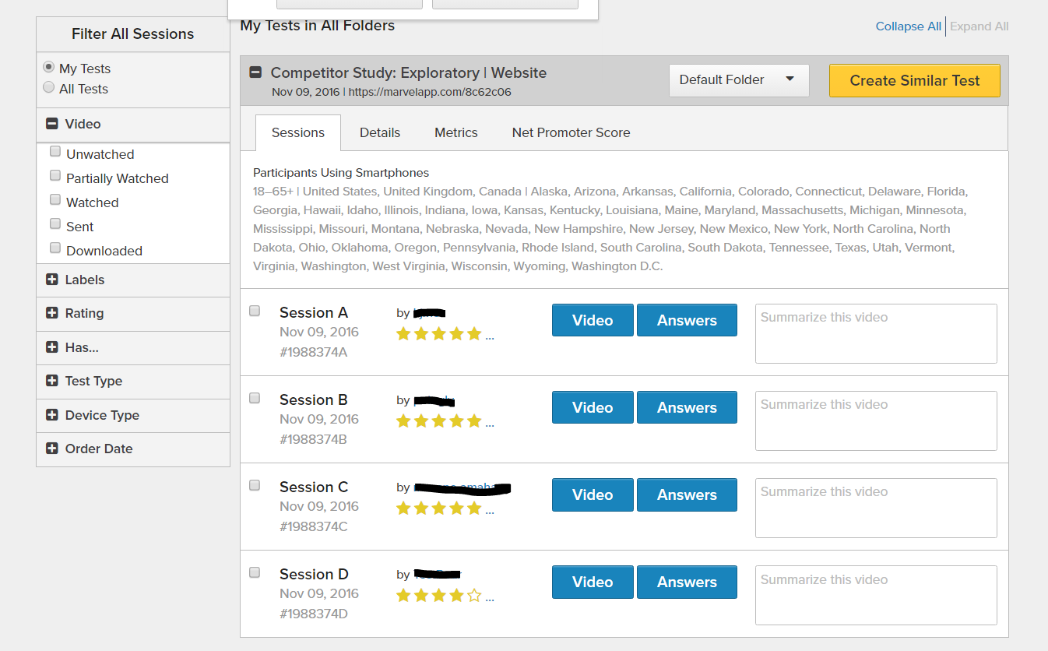Expand the Has... filter section
1048x651 pixels.
(x=52, y=347)
